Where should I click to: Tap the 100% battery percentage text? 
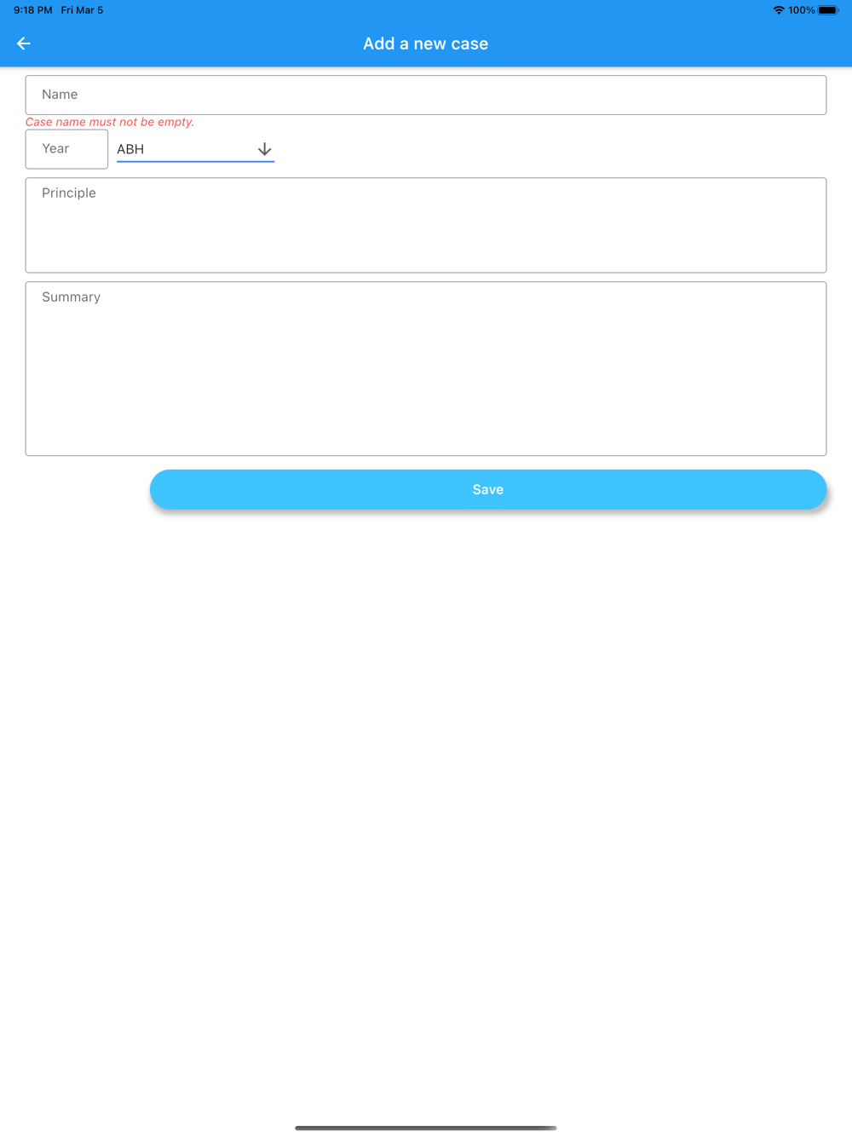801,10
